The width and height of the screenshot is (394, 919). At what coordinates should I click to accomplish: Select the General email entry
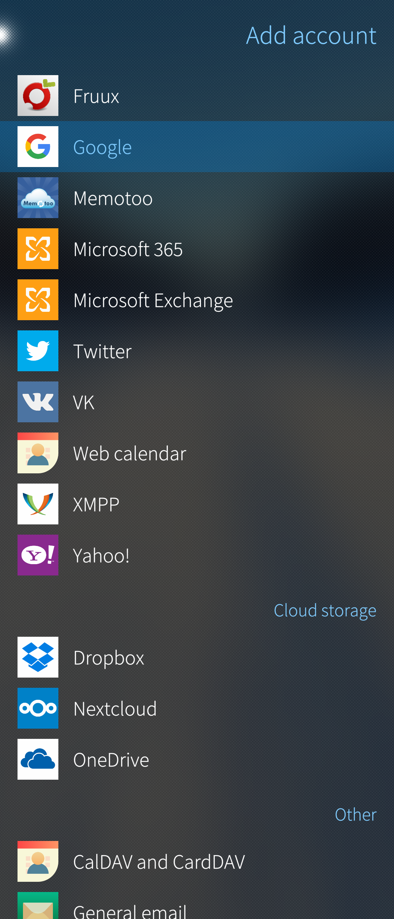(130, 910)
